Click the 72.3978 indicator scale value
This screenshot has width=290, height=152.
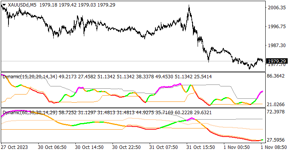[275, 112]
